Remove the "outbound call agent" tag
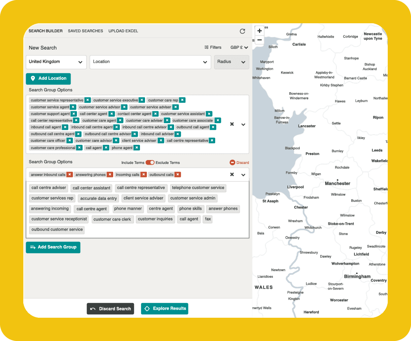Screen dimensions: 411x341 213,127
